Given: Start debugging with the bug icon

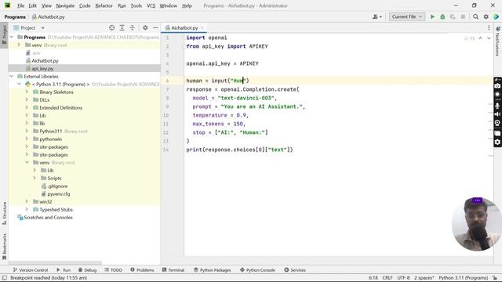Looking at the screenshot, I should point(442,16).
